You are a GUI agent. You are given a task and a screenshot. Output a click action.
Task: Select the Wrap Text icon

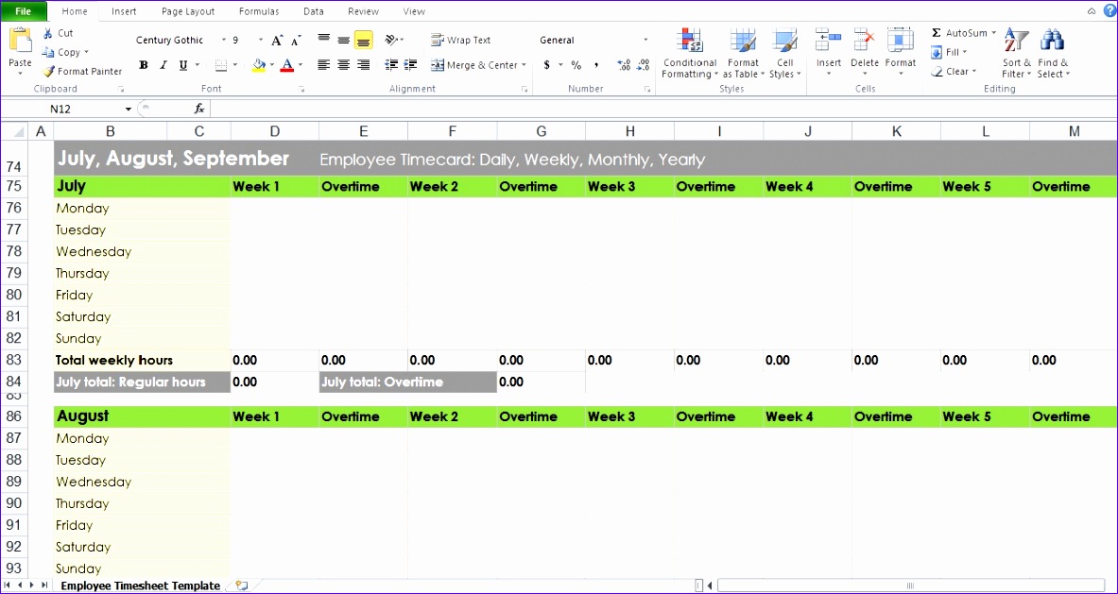pyautogui.click(x=438, y=40)
